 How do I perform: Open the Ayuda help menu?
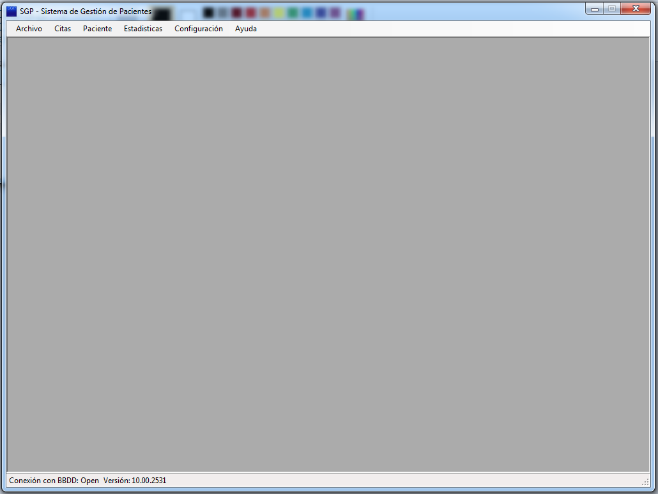(x=246, y=29)
